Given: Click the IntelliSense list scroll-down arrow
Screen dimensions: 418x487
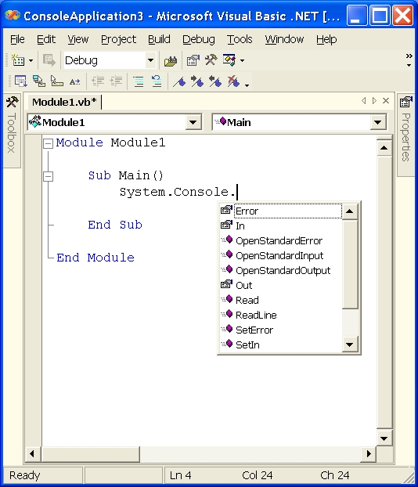Looking at the screenshot, I should pyautogui.click(x=350, y=345).
